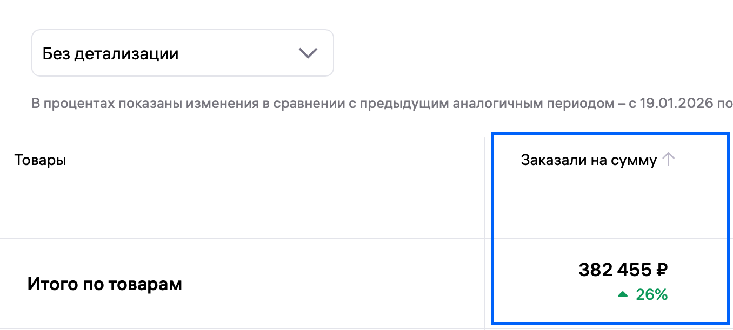Click the chevron arrow in the detail dropdown
Screen dimensions: 733x330
308,53
